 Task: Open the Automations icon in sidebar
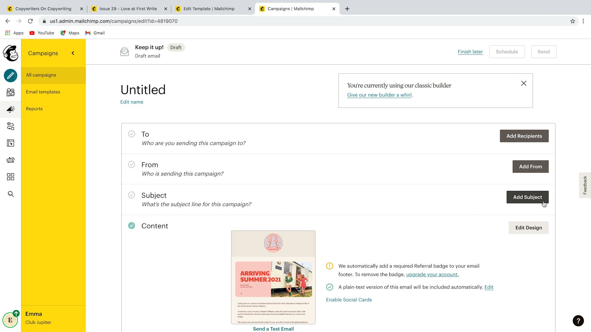[10, 126]
